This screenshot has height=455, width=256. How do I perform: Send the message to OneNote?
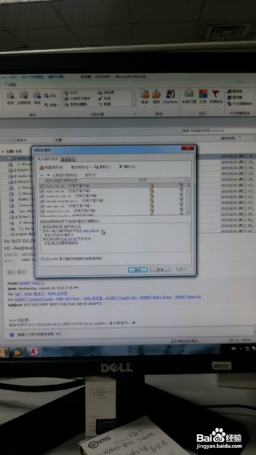170,94
